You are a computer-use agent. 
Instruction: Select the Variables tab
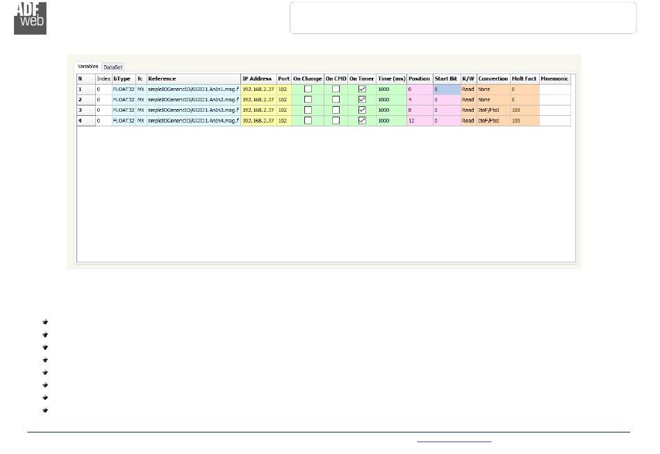(x=88, y=67)
